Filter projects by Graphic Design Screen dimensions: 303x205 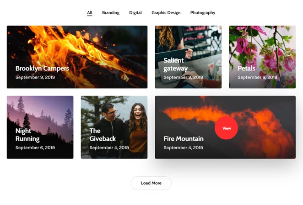tap(166, 13)
